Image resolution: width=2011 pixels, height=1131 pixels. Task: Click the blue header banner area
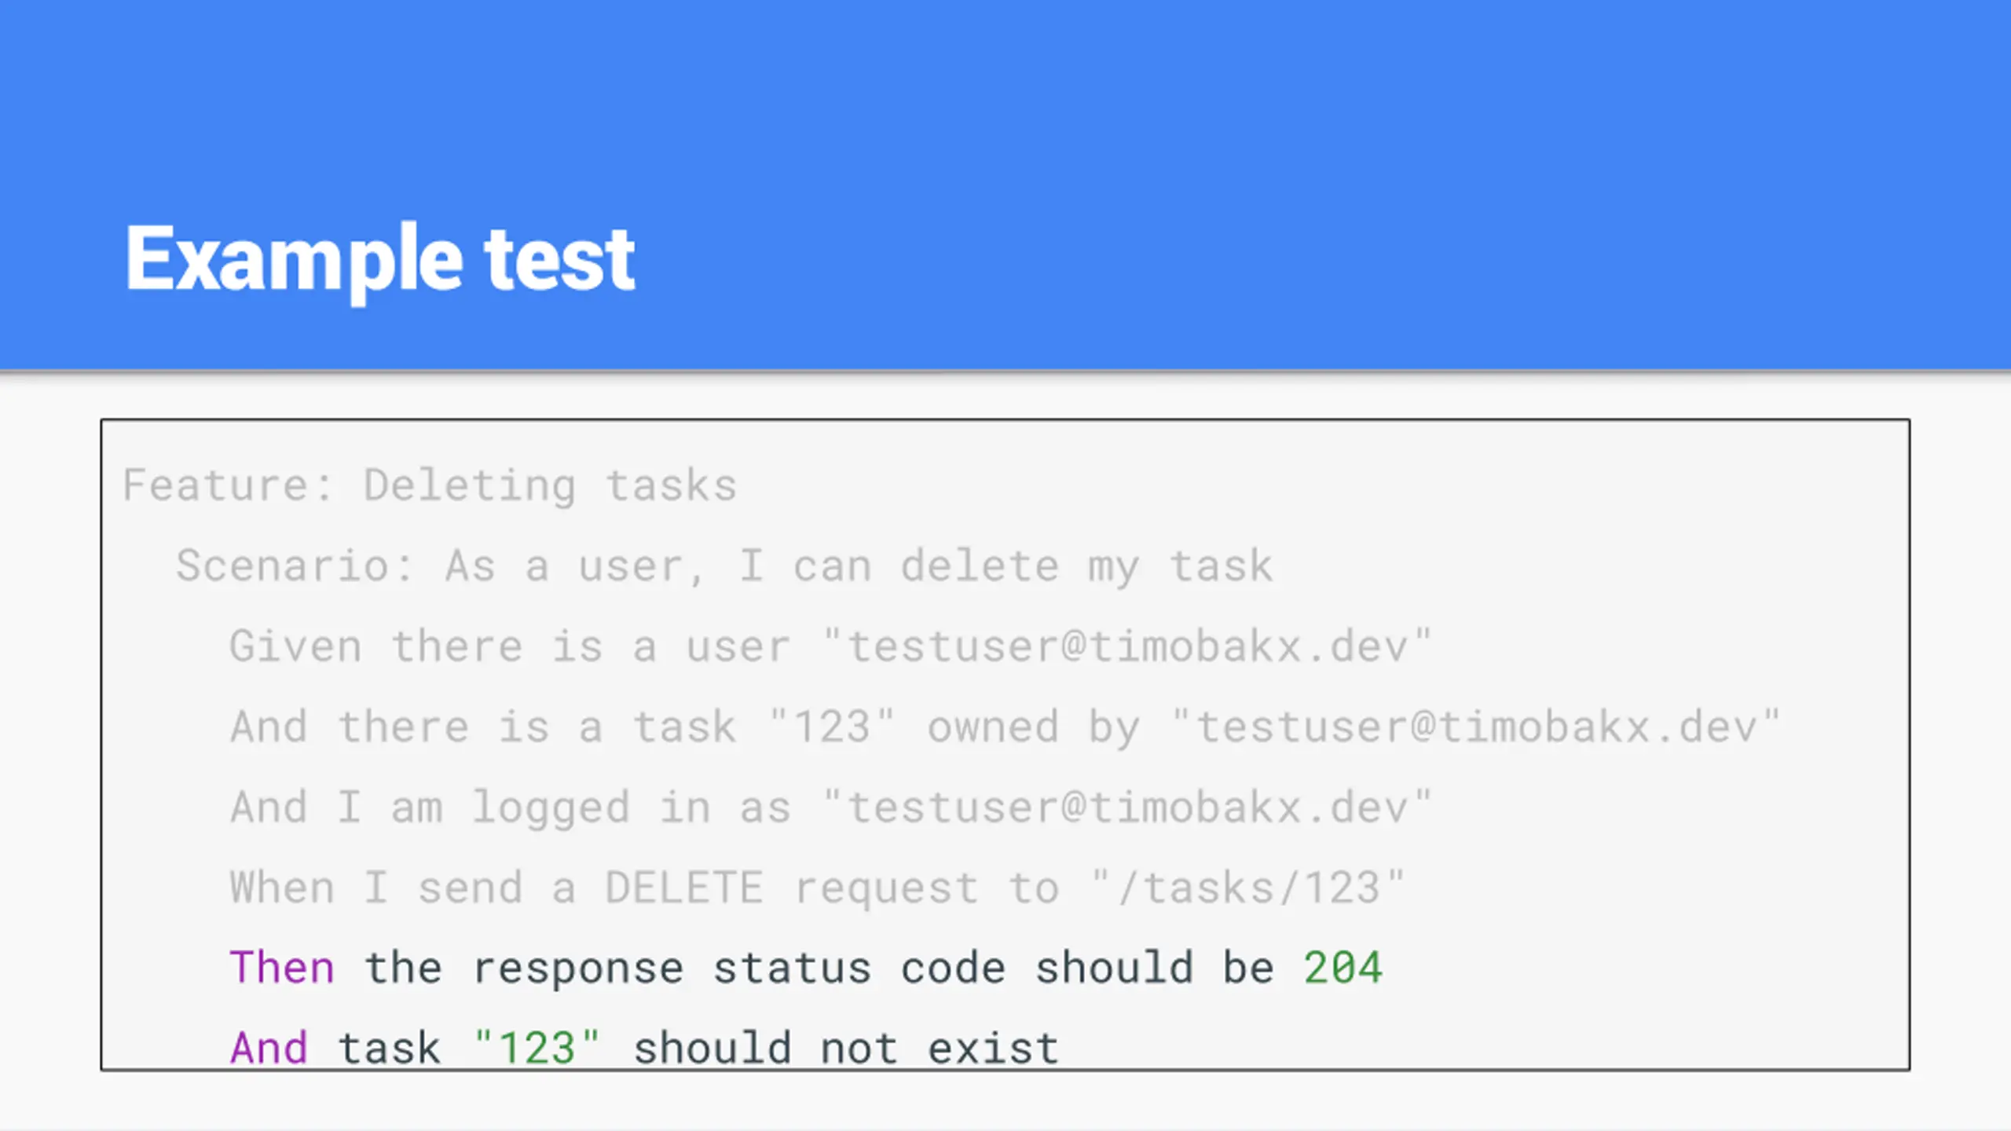(1005, 185)
